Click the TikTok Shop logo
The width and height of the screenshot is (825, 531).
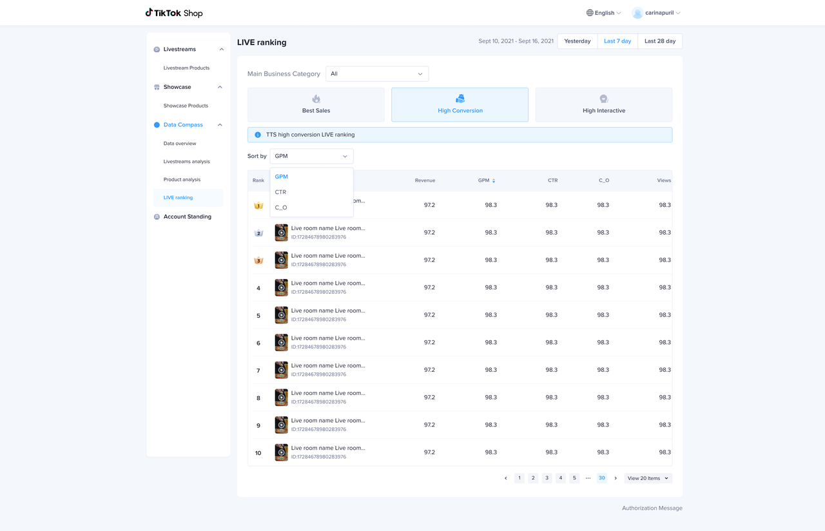(x=173, y=13)
